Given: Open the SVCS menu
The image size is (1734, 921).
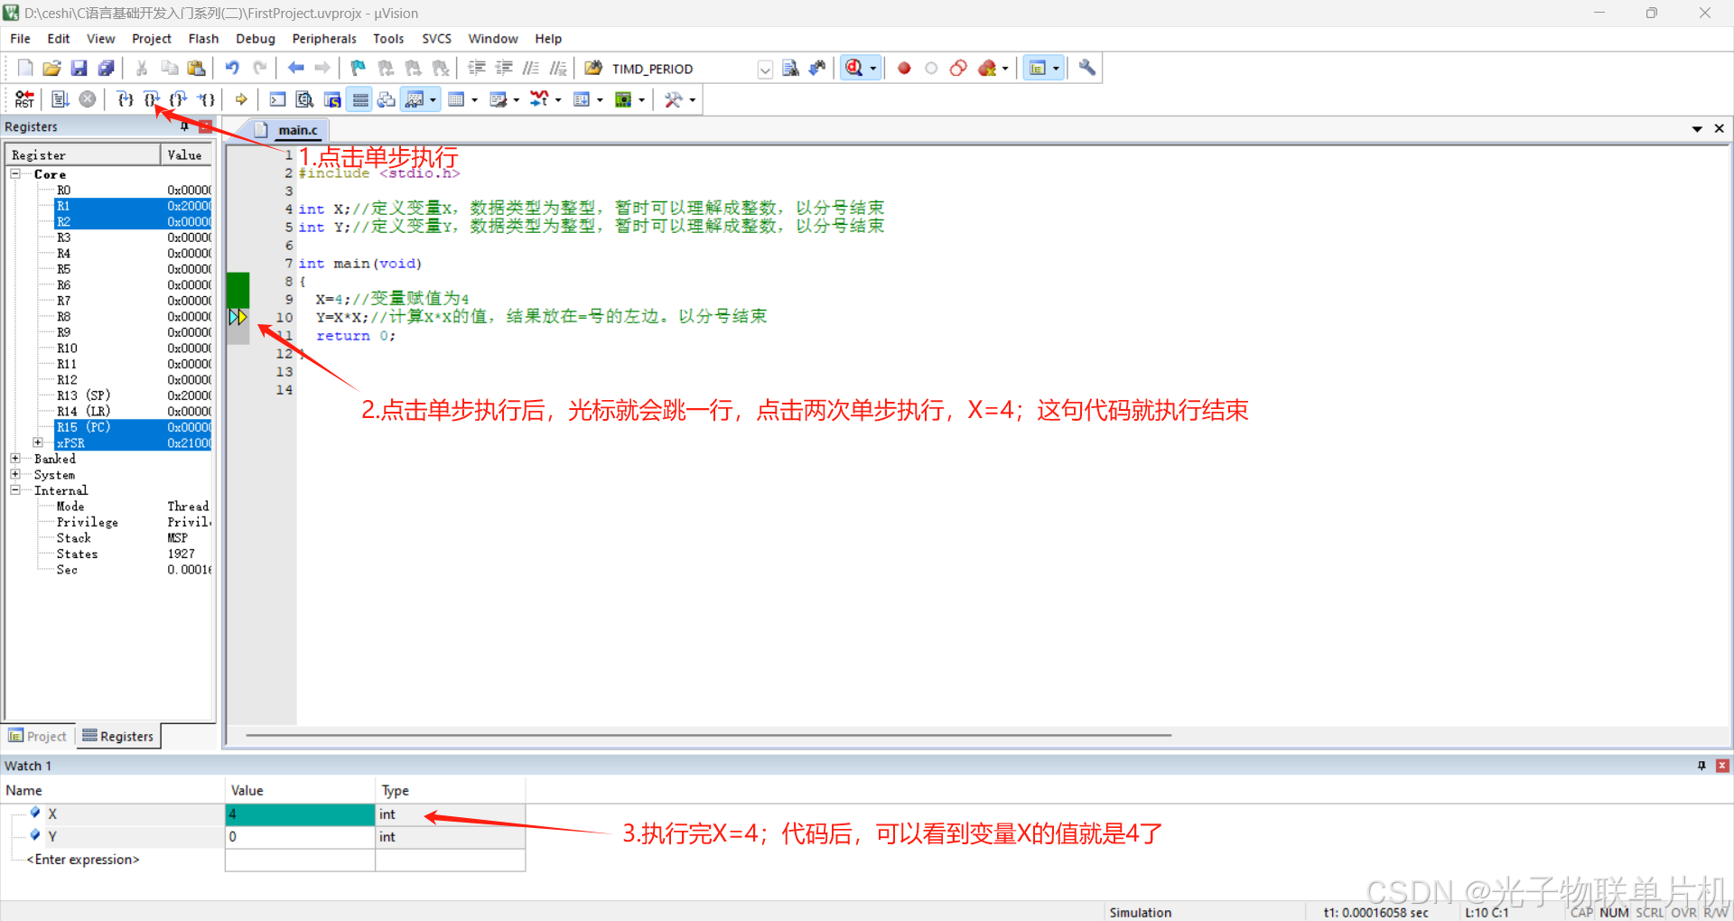Looking at the screenshot, I should pyautogui.click(x=436, y=39).
